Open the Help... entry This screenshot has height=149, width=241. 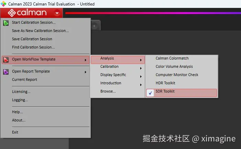[x=18, y=112]
